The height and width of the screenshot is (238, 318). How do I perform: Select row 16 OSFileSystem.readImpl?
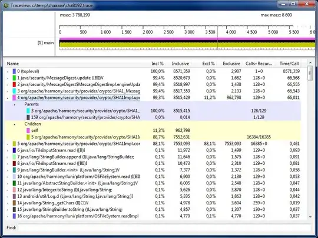coord(153,216)
